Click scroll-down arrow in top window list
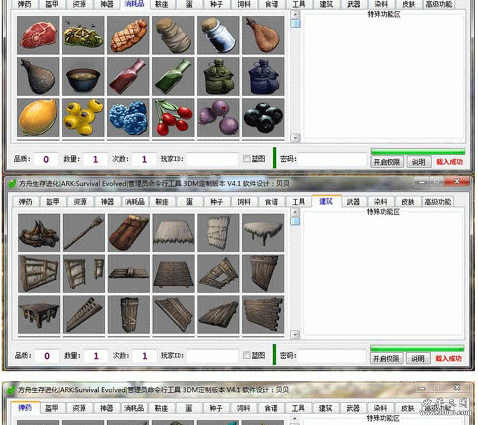The image size is (478, 425). 295,138
